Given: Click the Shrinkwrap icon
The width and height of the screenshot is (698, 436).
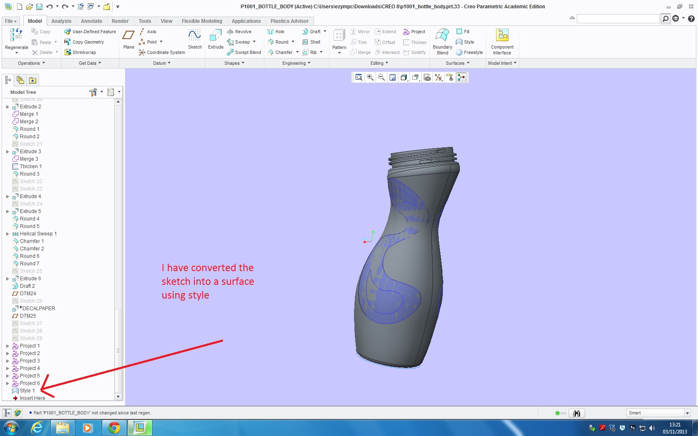Looking at the screenshot, I should (80, 52).
